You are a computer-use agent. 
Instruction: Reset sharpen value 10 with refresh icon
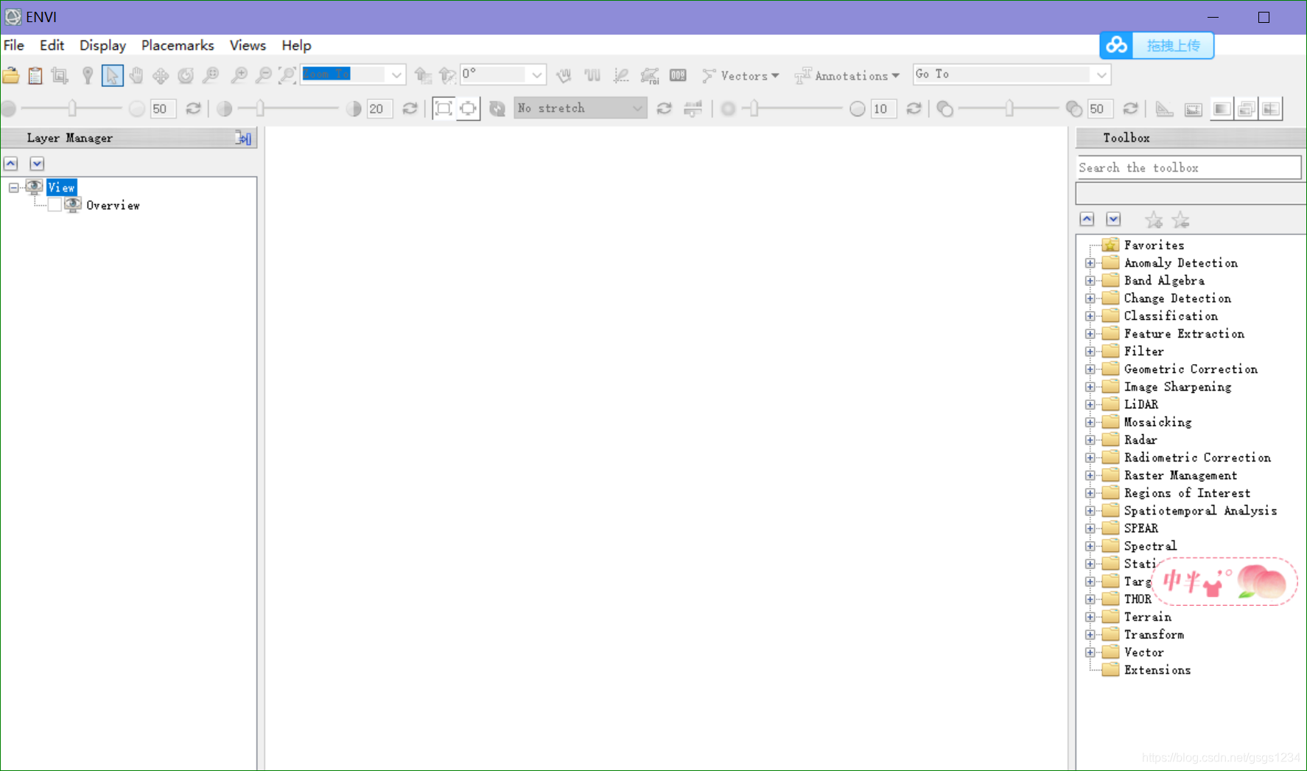[x=914, y=109]
